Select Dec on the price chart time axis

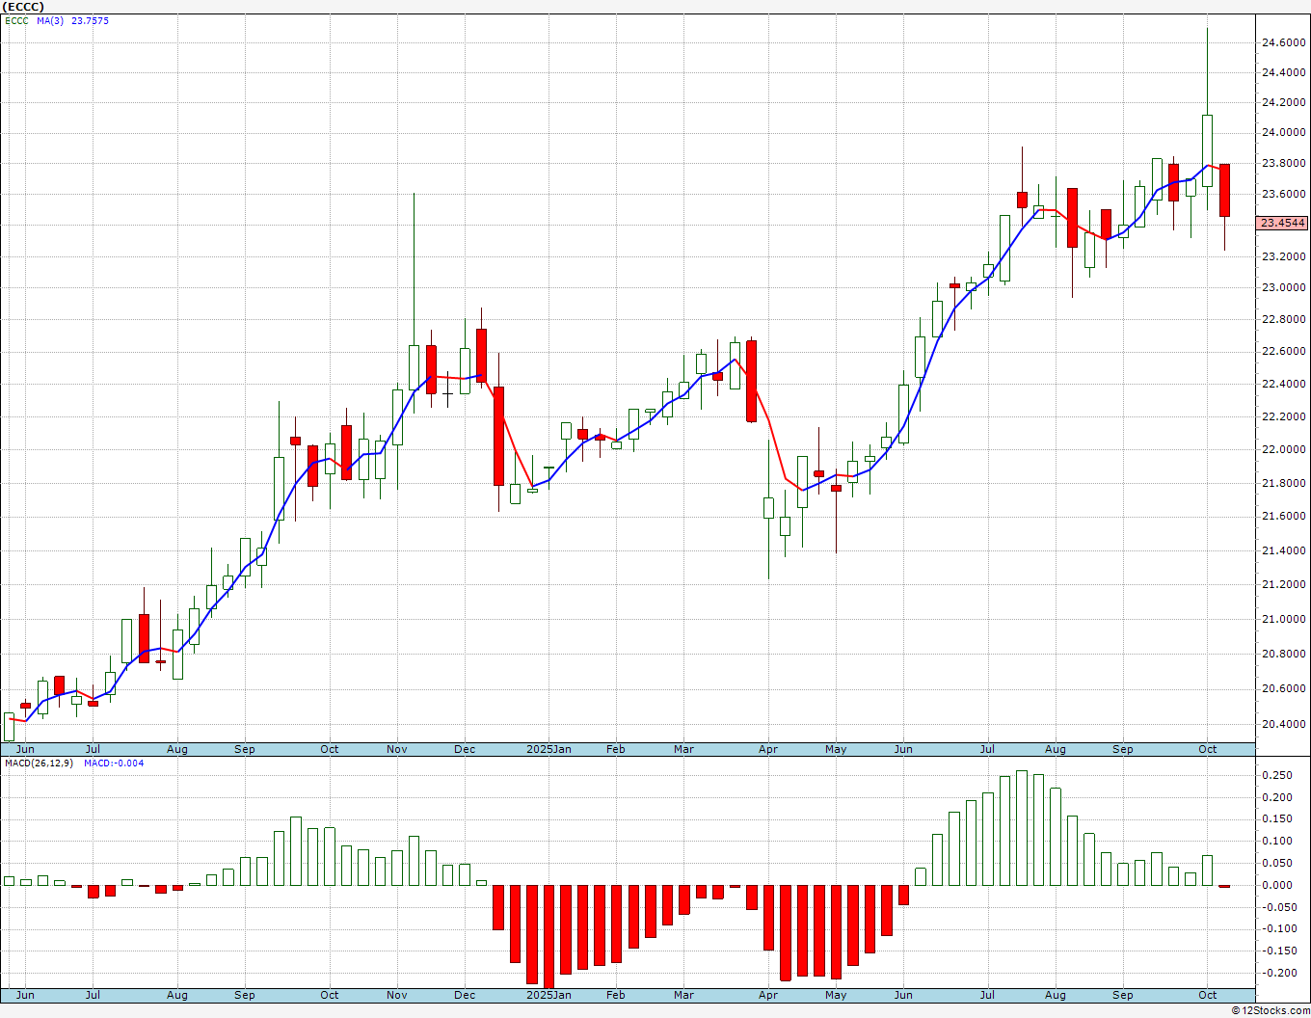click(465, 749)
